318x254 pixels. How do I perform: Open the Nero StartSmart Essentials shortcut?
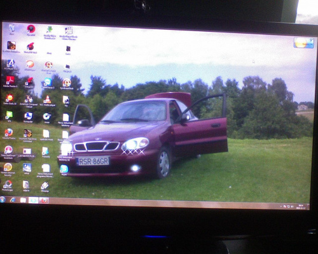tap(8, 152)
